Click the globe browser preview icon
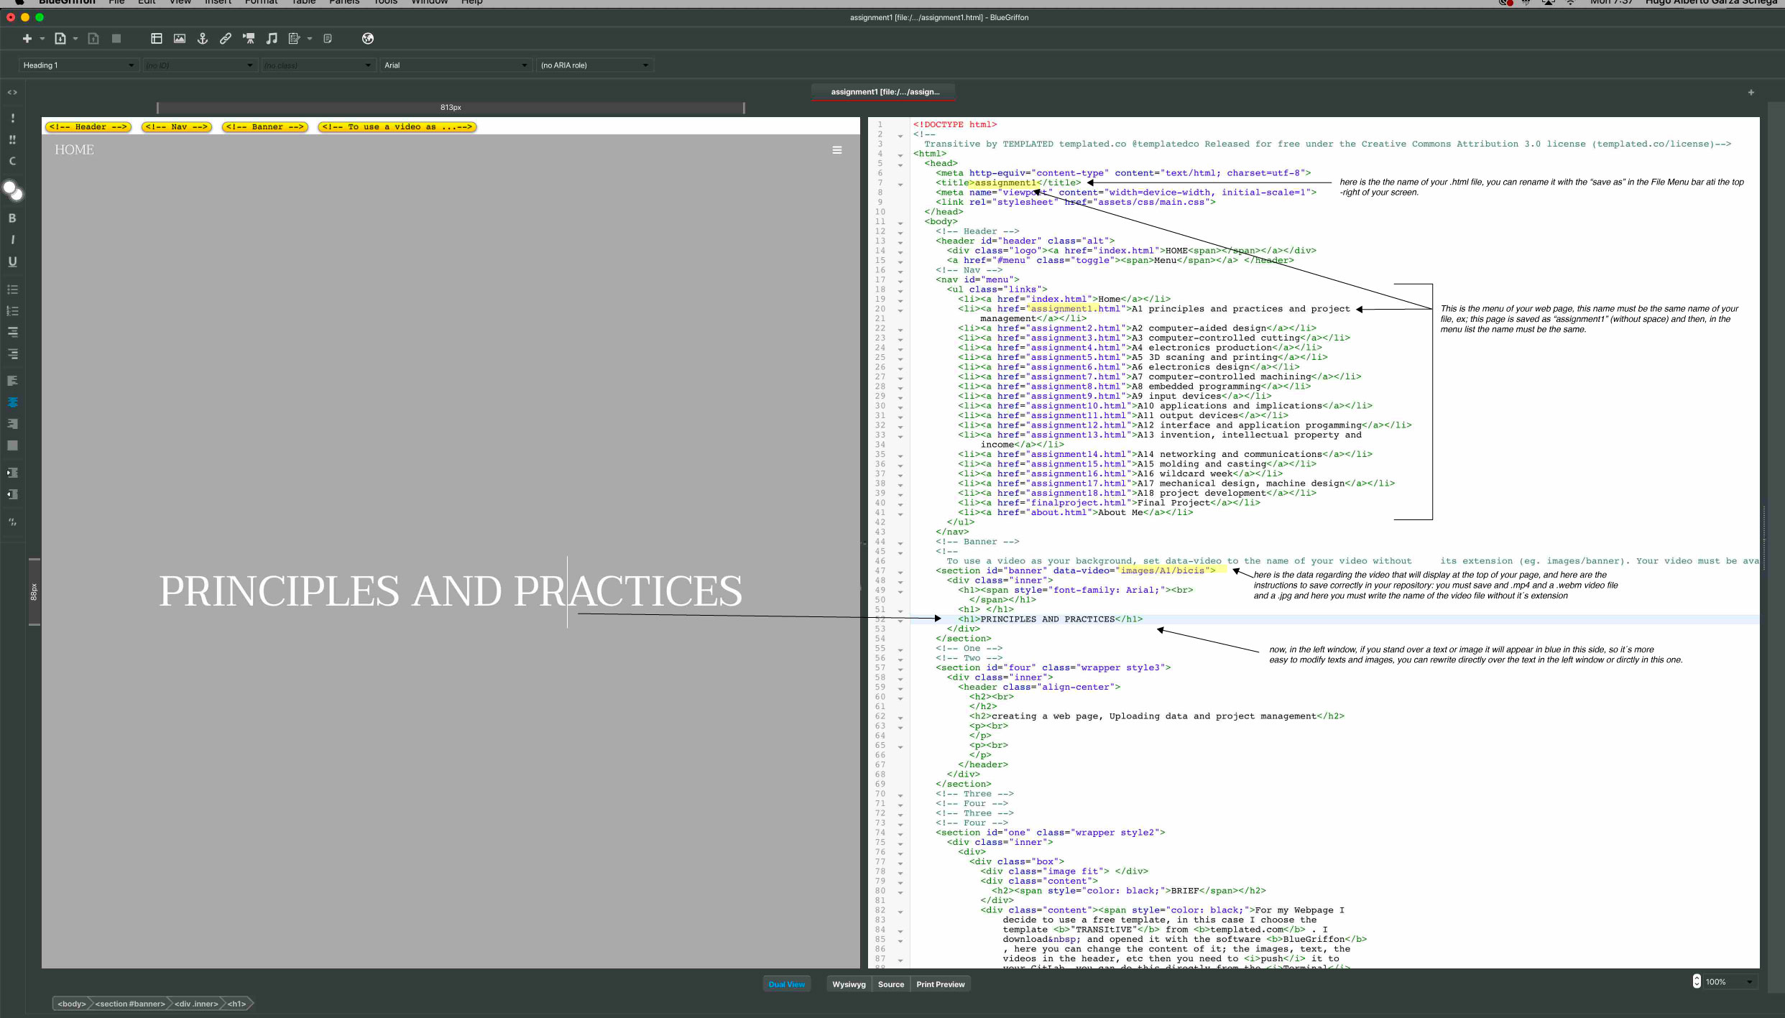1785x1018 pixels. [368, 39]
